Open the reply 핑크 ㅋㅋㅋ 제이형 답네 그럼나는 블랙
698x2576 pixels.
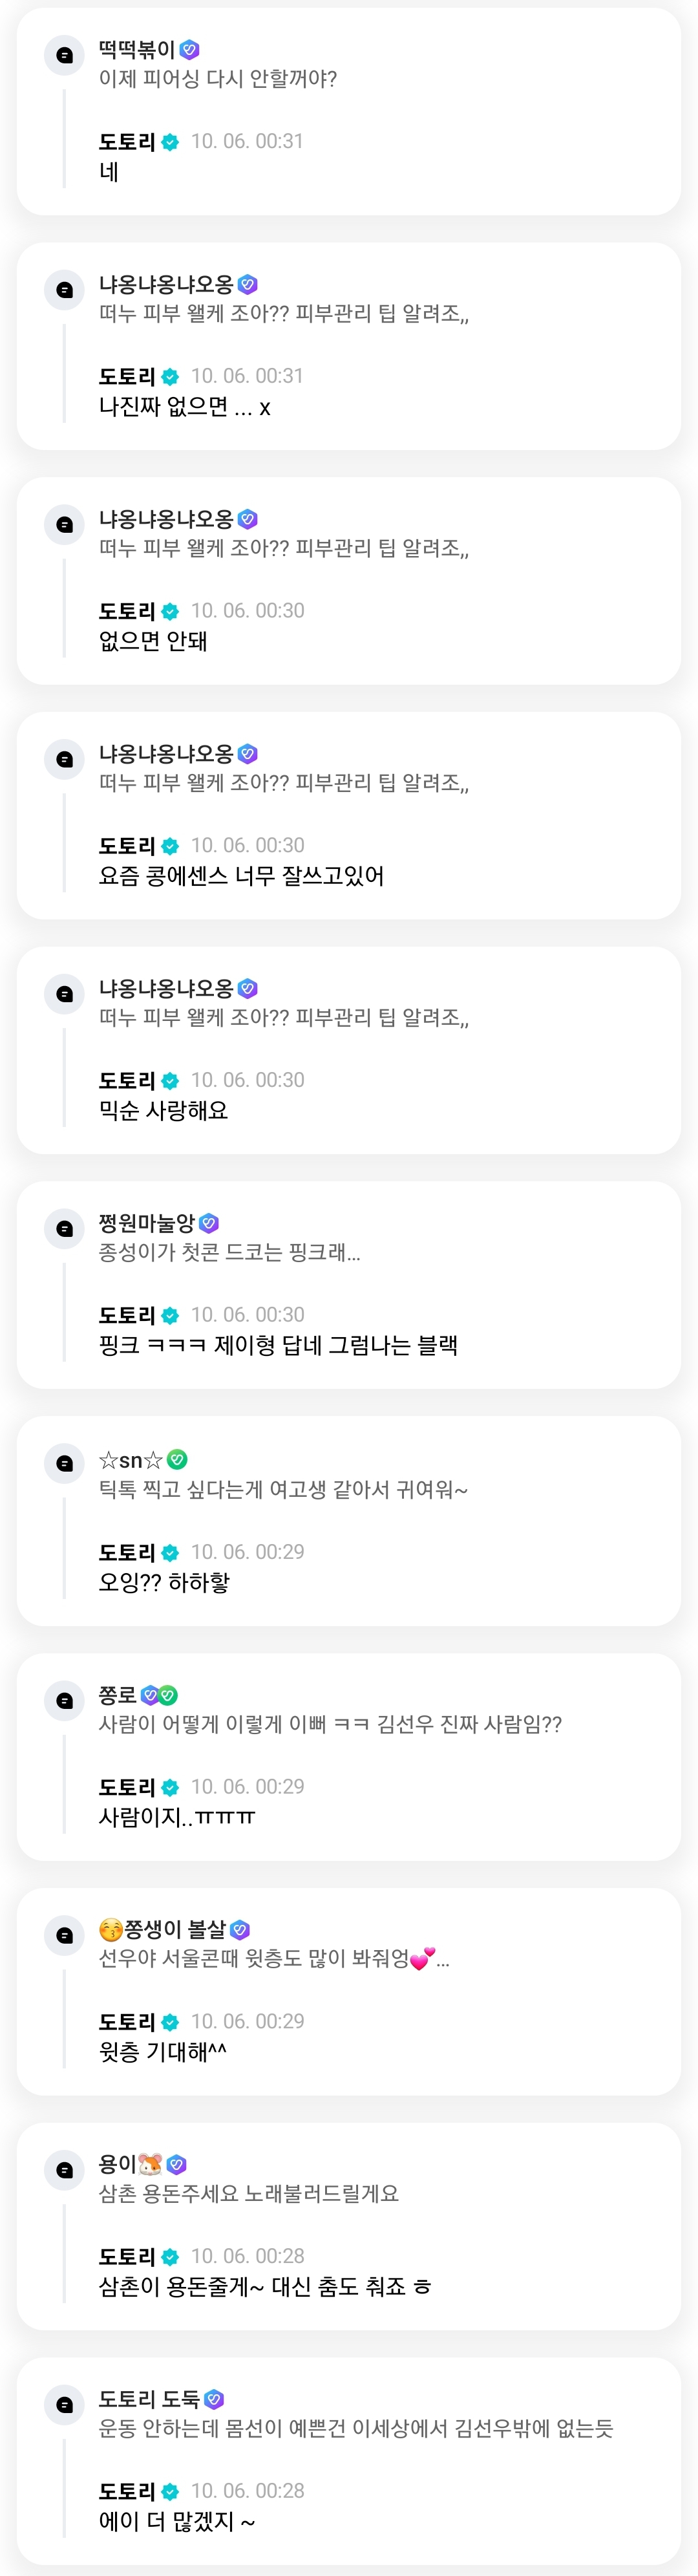(277, 1345)
